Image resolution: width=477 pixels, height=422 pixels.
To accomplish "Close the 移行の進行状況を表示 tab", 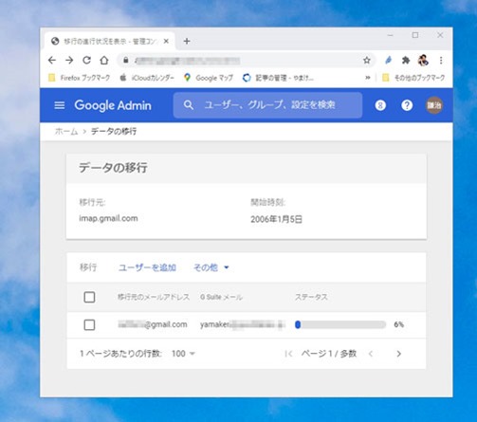I will pyautogui.click(x=166, y=41).
